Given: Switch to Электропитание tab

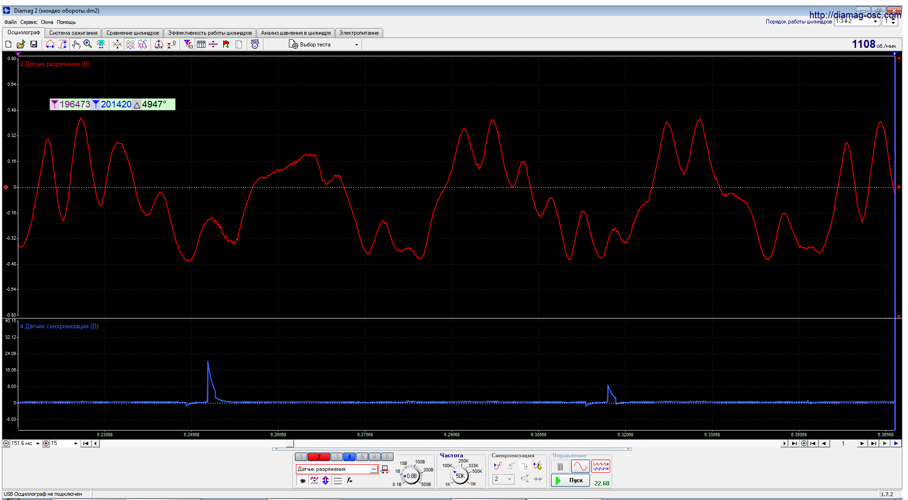Looking at the screenshot, I should pos(359,33).
